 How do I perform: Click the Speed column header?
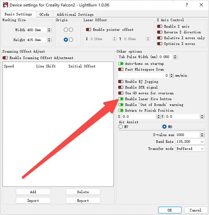pos(19,66)
